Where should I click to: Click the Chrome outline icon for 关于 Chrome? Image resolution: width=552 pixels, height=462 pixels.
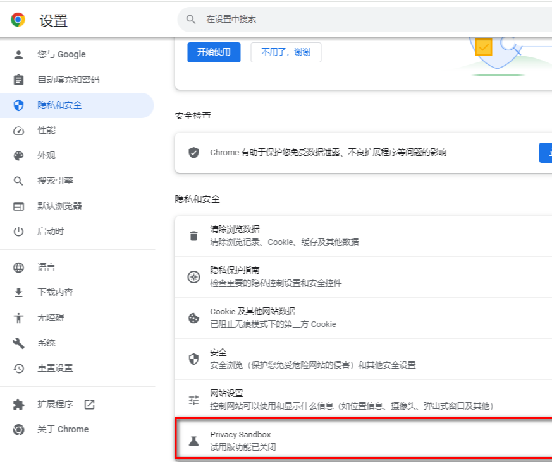19,430
